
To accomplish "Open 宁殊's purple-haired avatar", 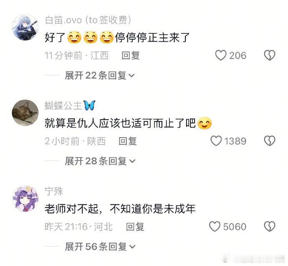I will click(25, 198).
